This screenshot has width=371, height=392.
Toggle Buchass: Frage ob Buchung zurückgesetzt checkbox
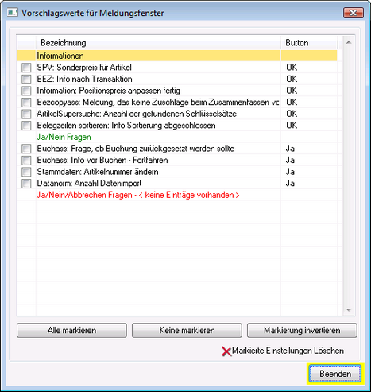[x=26, y=149]
